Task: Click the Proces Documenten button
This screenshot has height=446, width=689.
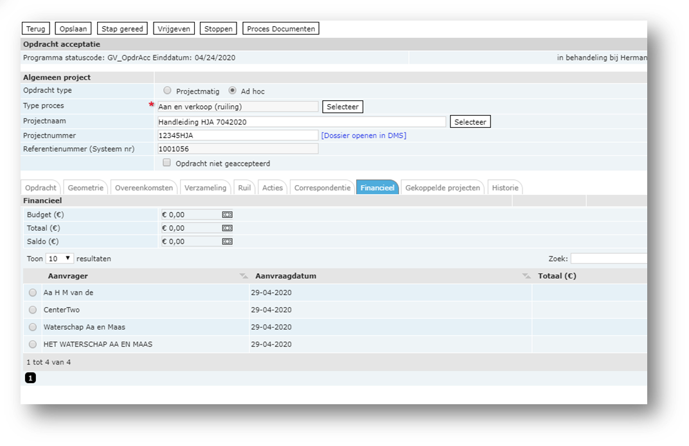Action: (280, 29)
